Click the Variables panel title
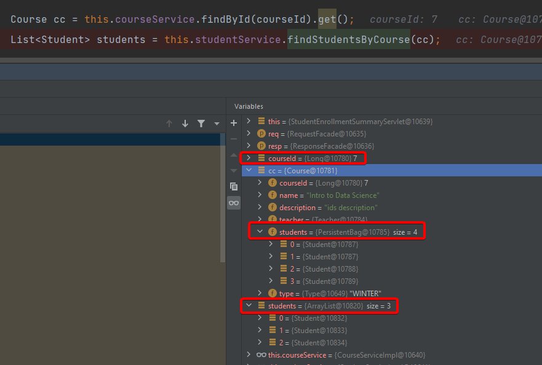The width and height of the screenshot is (542, 365). coord(249,106)
